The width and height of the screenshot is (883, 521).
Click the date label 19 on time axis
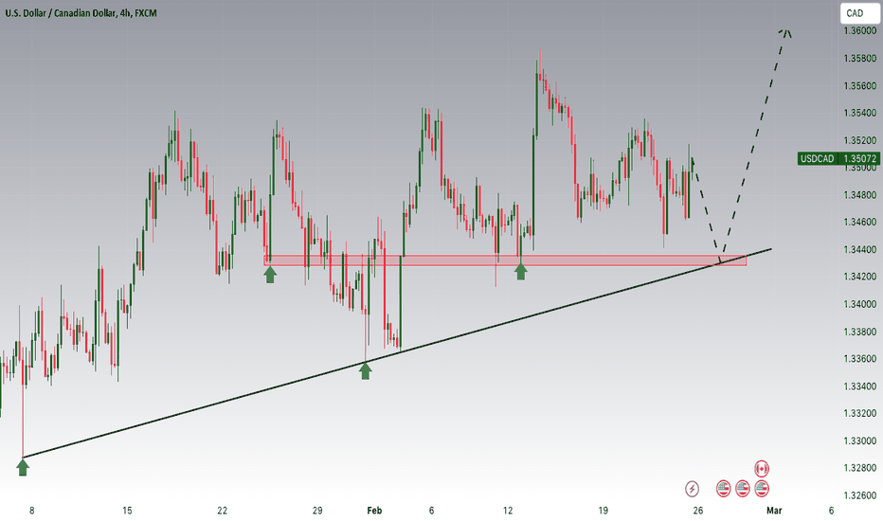coord(604,511)
